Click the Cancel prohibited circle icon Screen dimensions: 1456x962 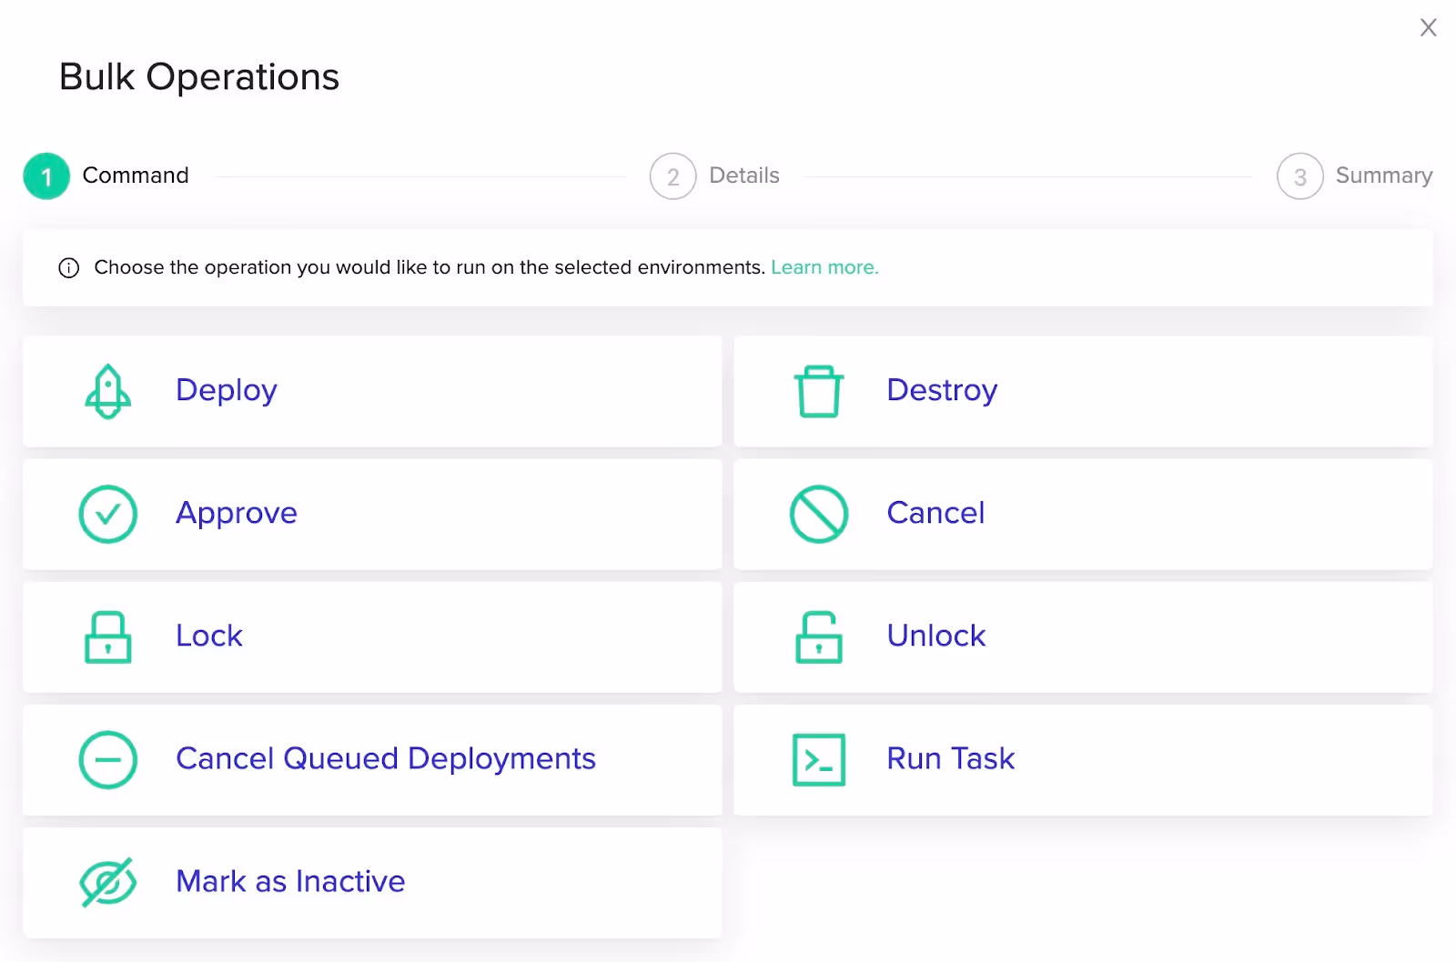click(819, 514)
